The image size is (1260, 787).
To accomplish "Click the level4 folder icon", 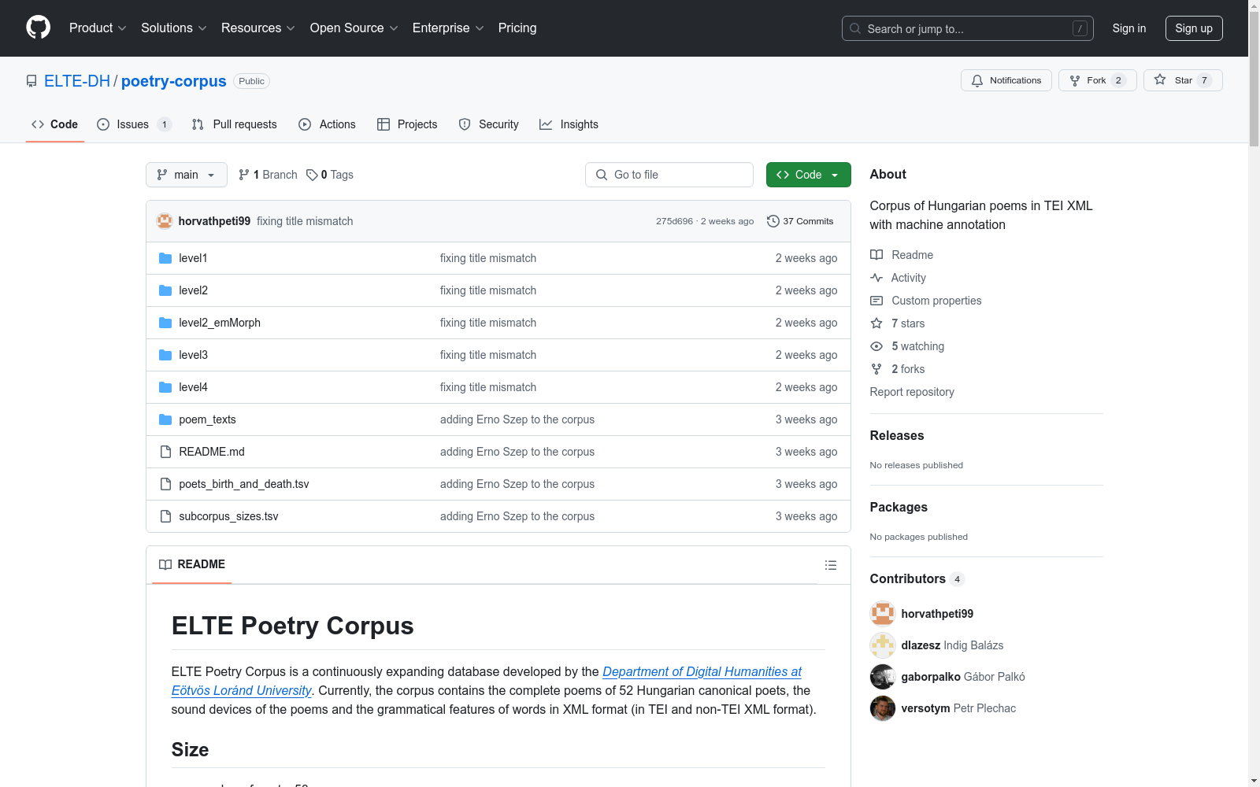I will pyautogui.click(x=165, y=387).
